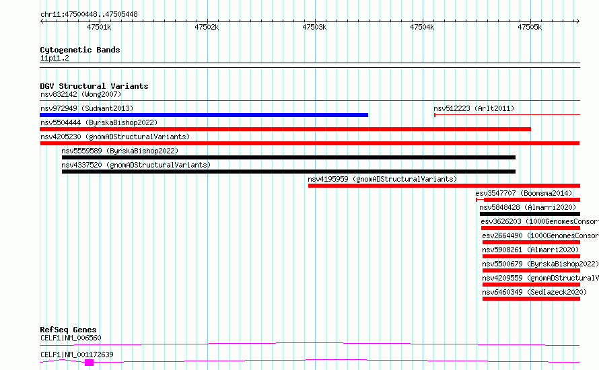Click the 47502k ruler tick label
This screenshot has width=599, height=370.
coord(207,27)
